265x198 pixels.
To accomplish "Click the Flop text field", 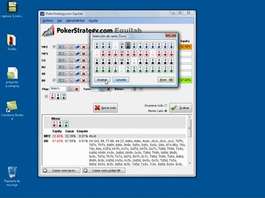I will click(58, 89).
